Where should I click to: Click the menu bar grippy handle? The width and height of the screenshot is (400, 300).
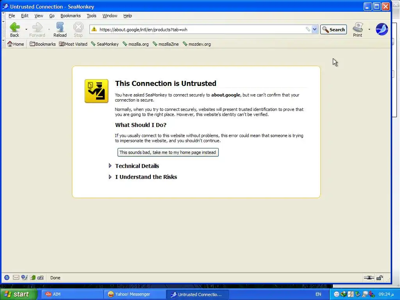click(4, 16)
